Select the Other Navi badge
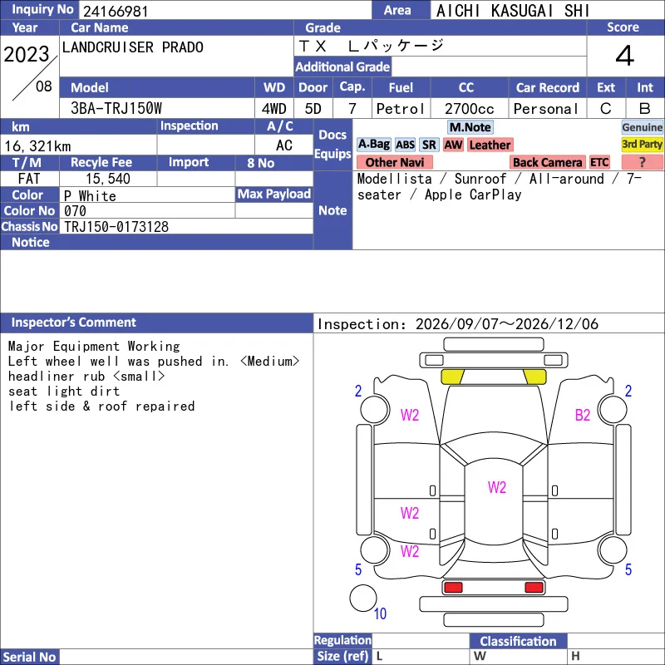This screenshot has width=665, height=665. (x=394, y=162)
